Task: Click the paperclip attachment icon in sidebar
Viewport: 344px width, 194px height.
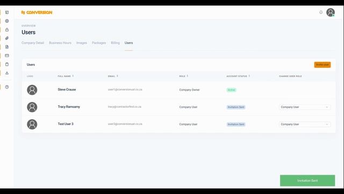Action: [7, 38]
